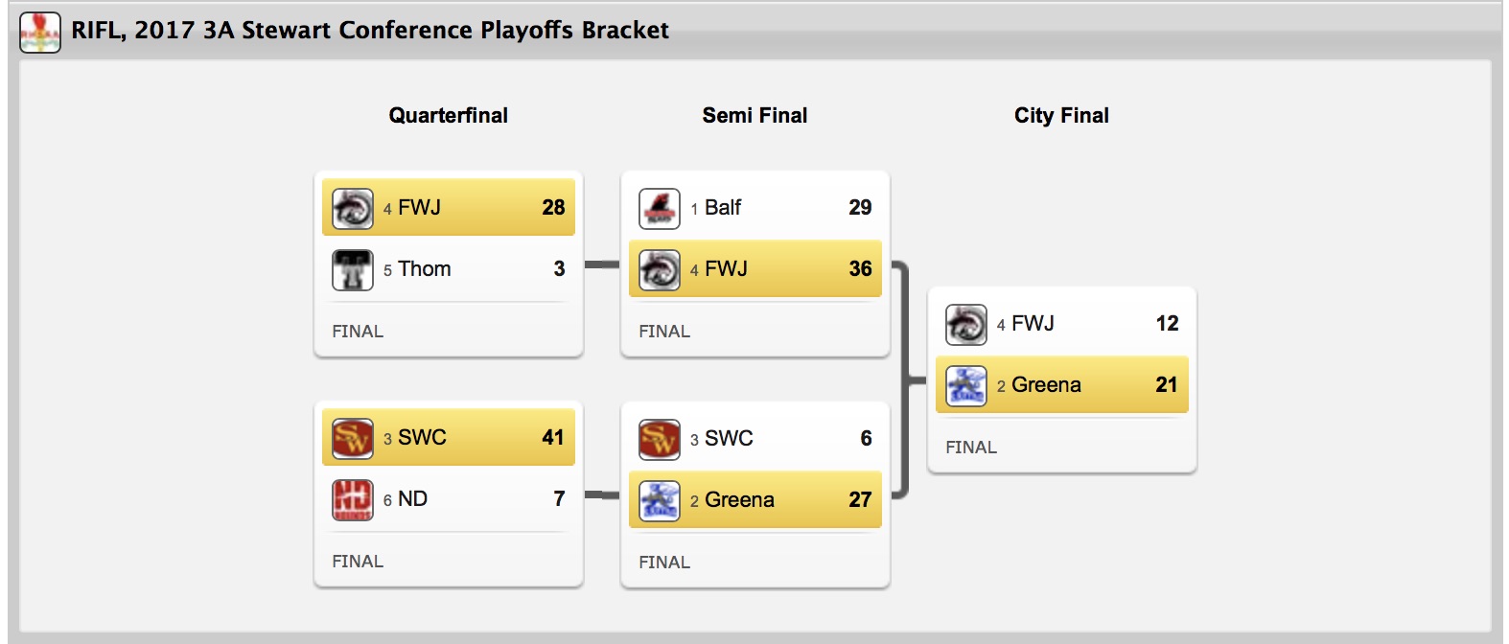Viewport: 1509px width, 644px height.
Task: Click FINAL status under FWJ vs Thom
Action: [x=358, y=332]
